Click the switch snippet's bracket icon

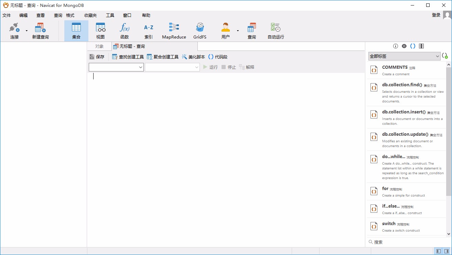coord(374,226)
